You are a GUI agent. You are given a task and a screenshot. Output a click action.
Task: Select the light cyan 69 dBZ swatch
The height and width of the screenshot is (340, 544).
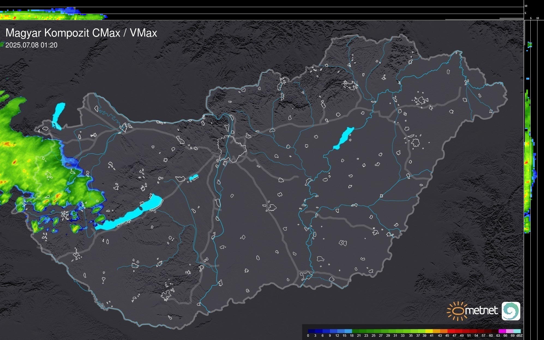517,331
